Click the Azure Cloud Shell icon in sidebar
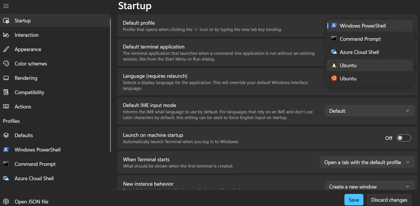Viewport: 420px width, 206px height. click(x=6, y=178)
